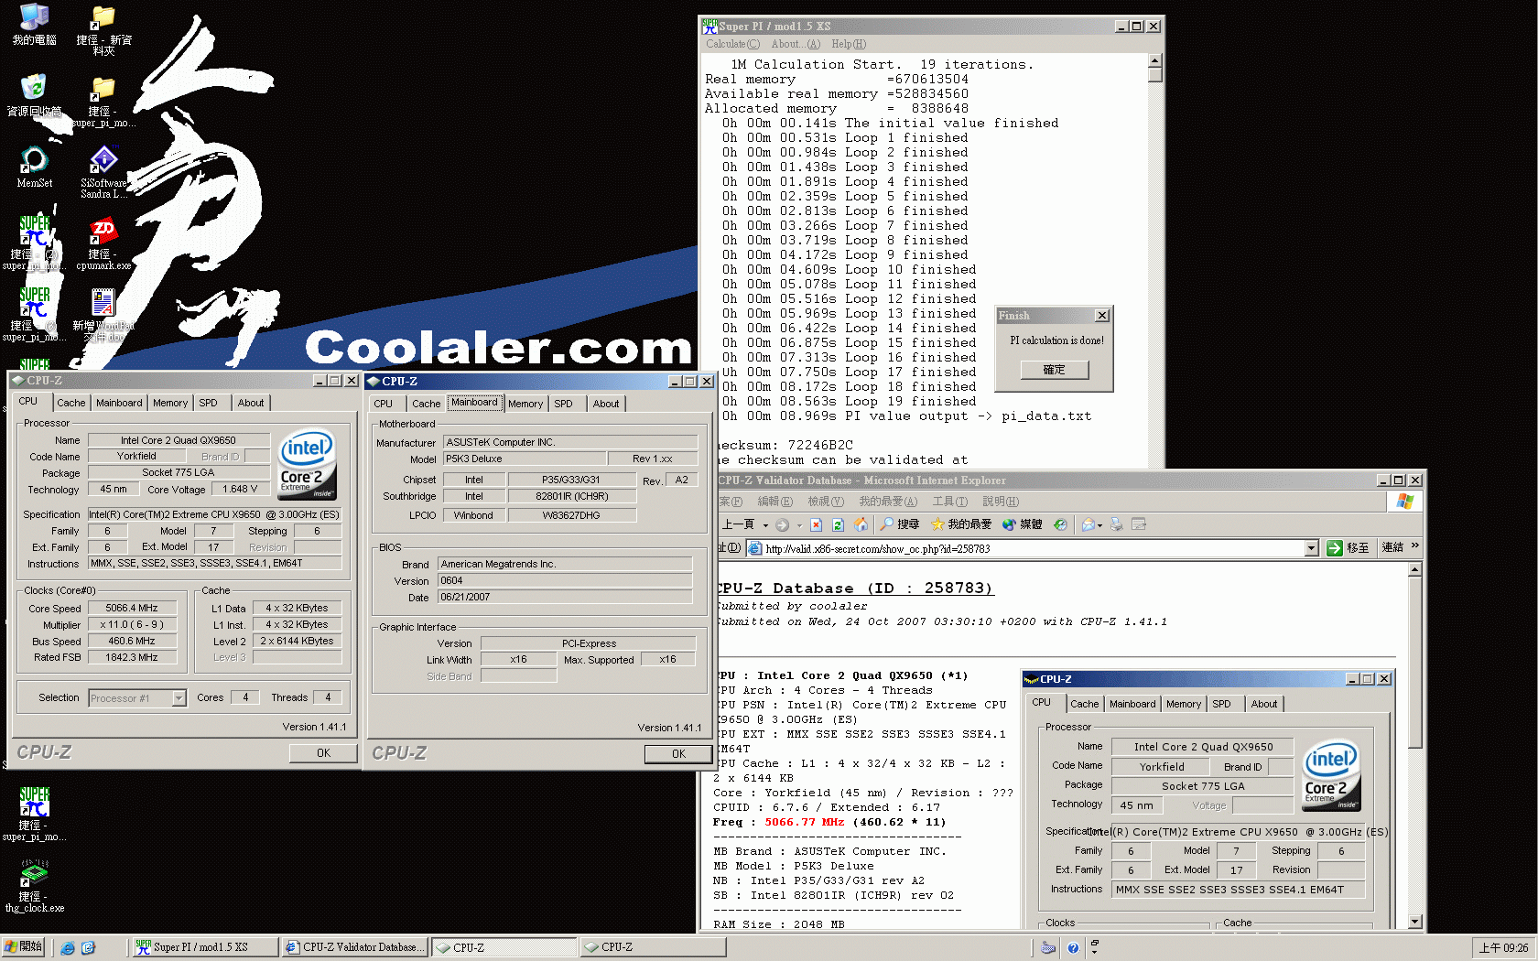Open IE Favorites (我的最愛) star button
Screen dimensions: 1538x961
[x=960, y=524]
